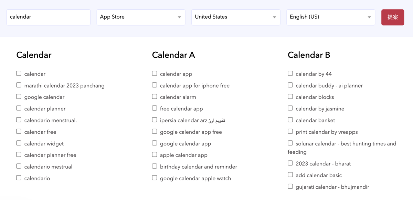
Task: Click the red search button
Action: coord(393,17)
